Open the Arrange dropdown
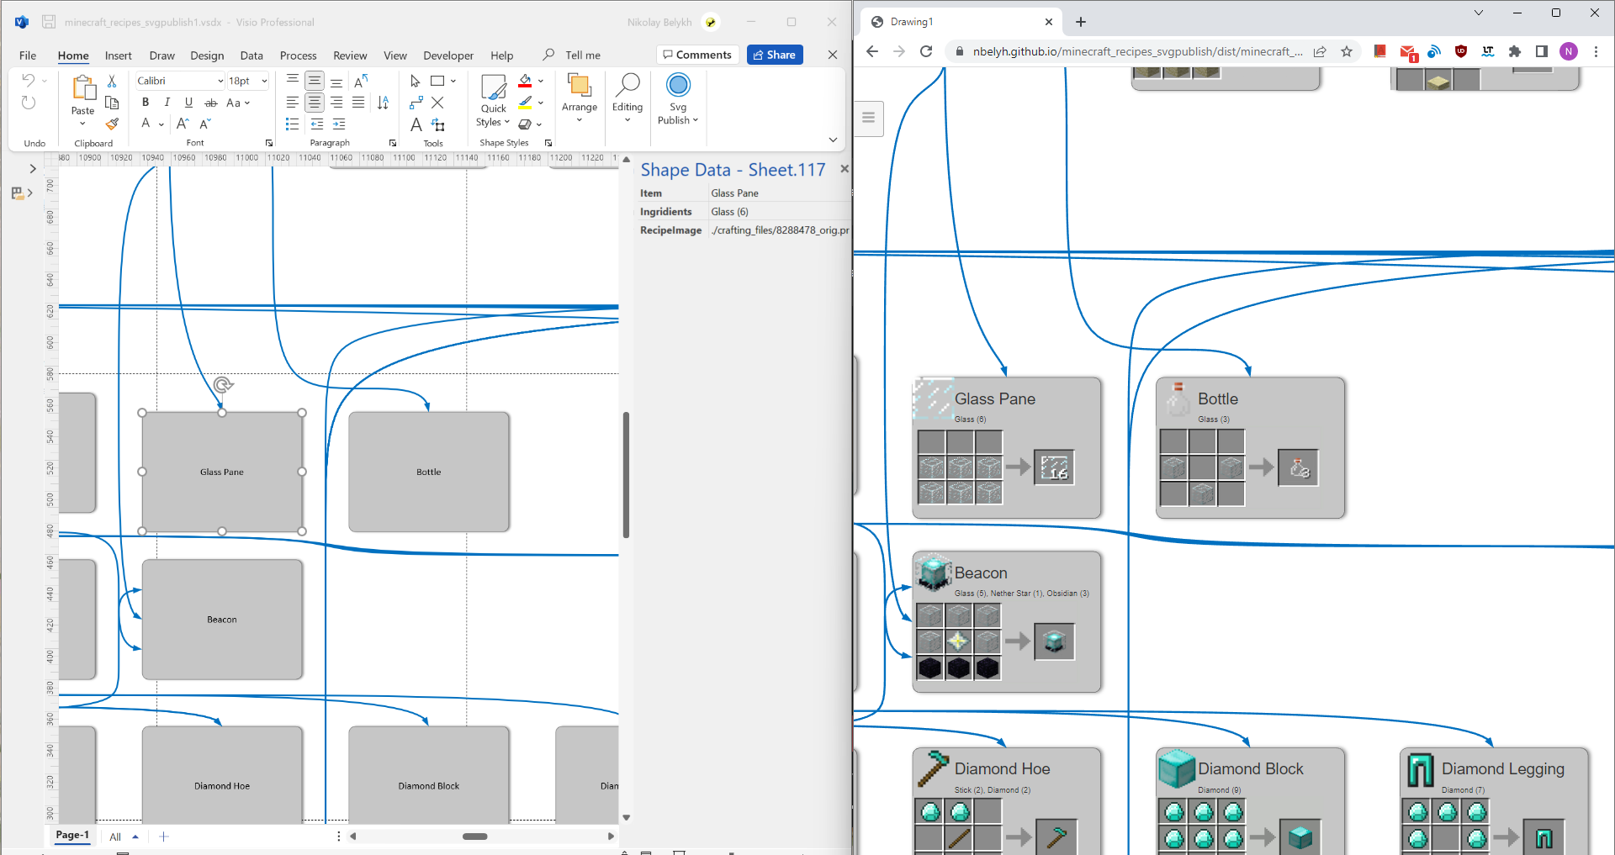This screenshot has width=1615, height=855. (580, 98)
